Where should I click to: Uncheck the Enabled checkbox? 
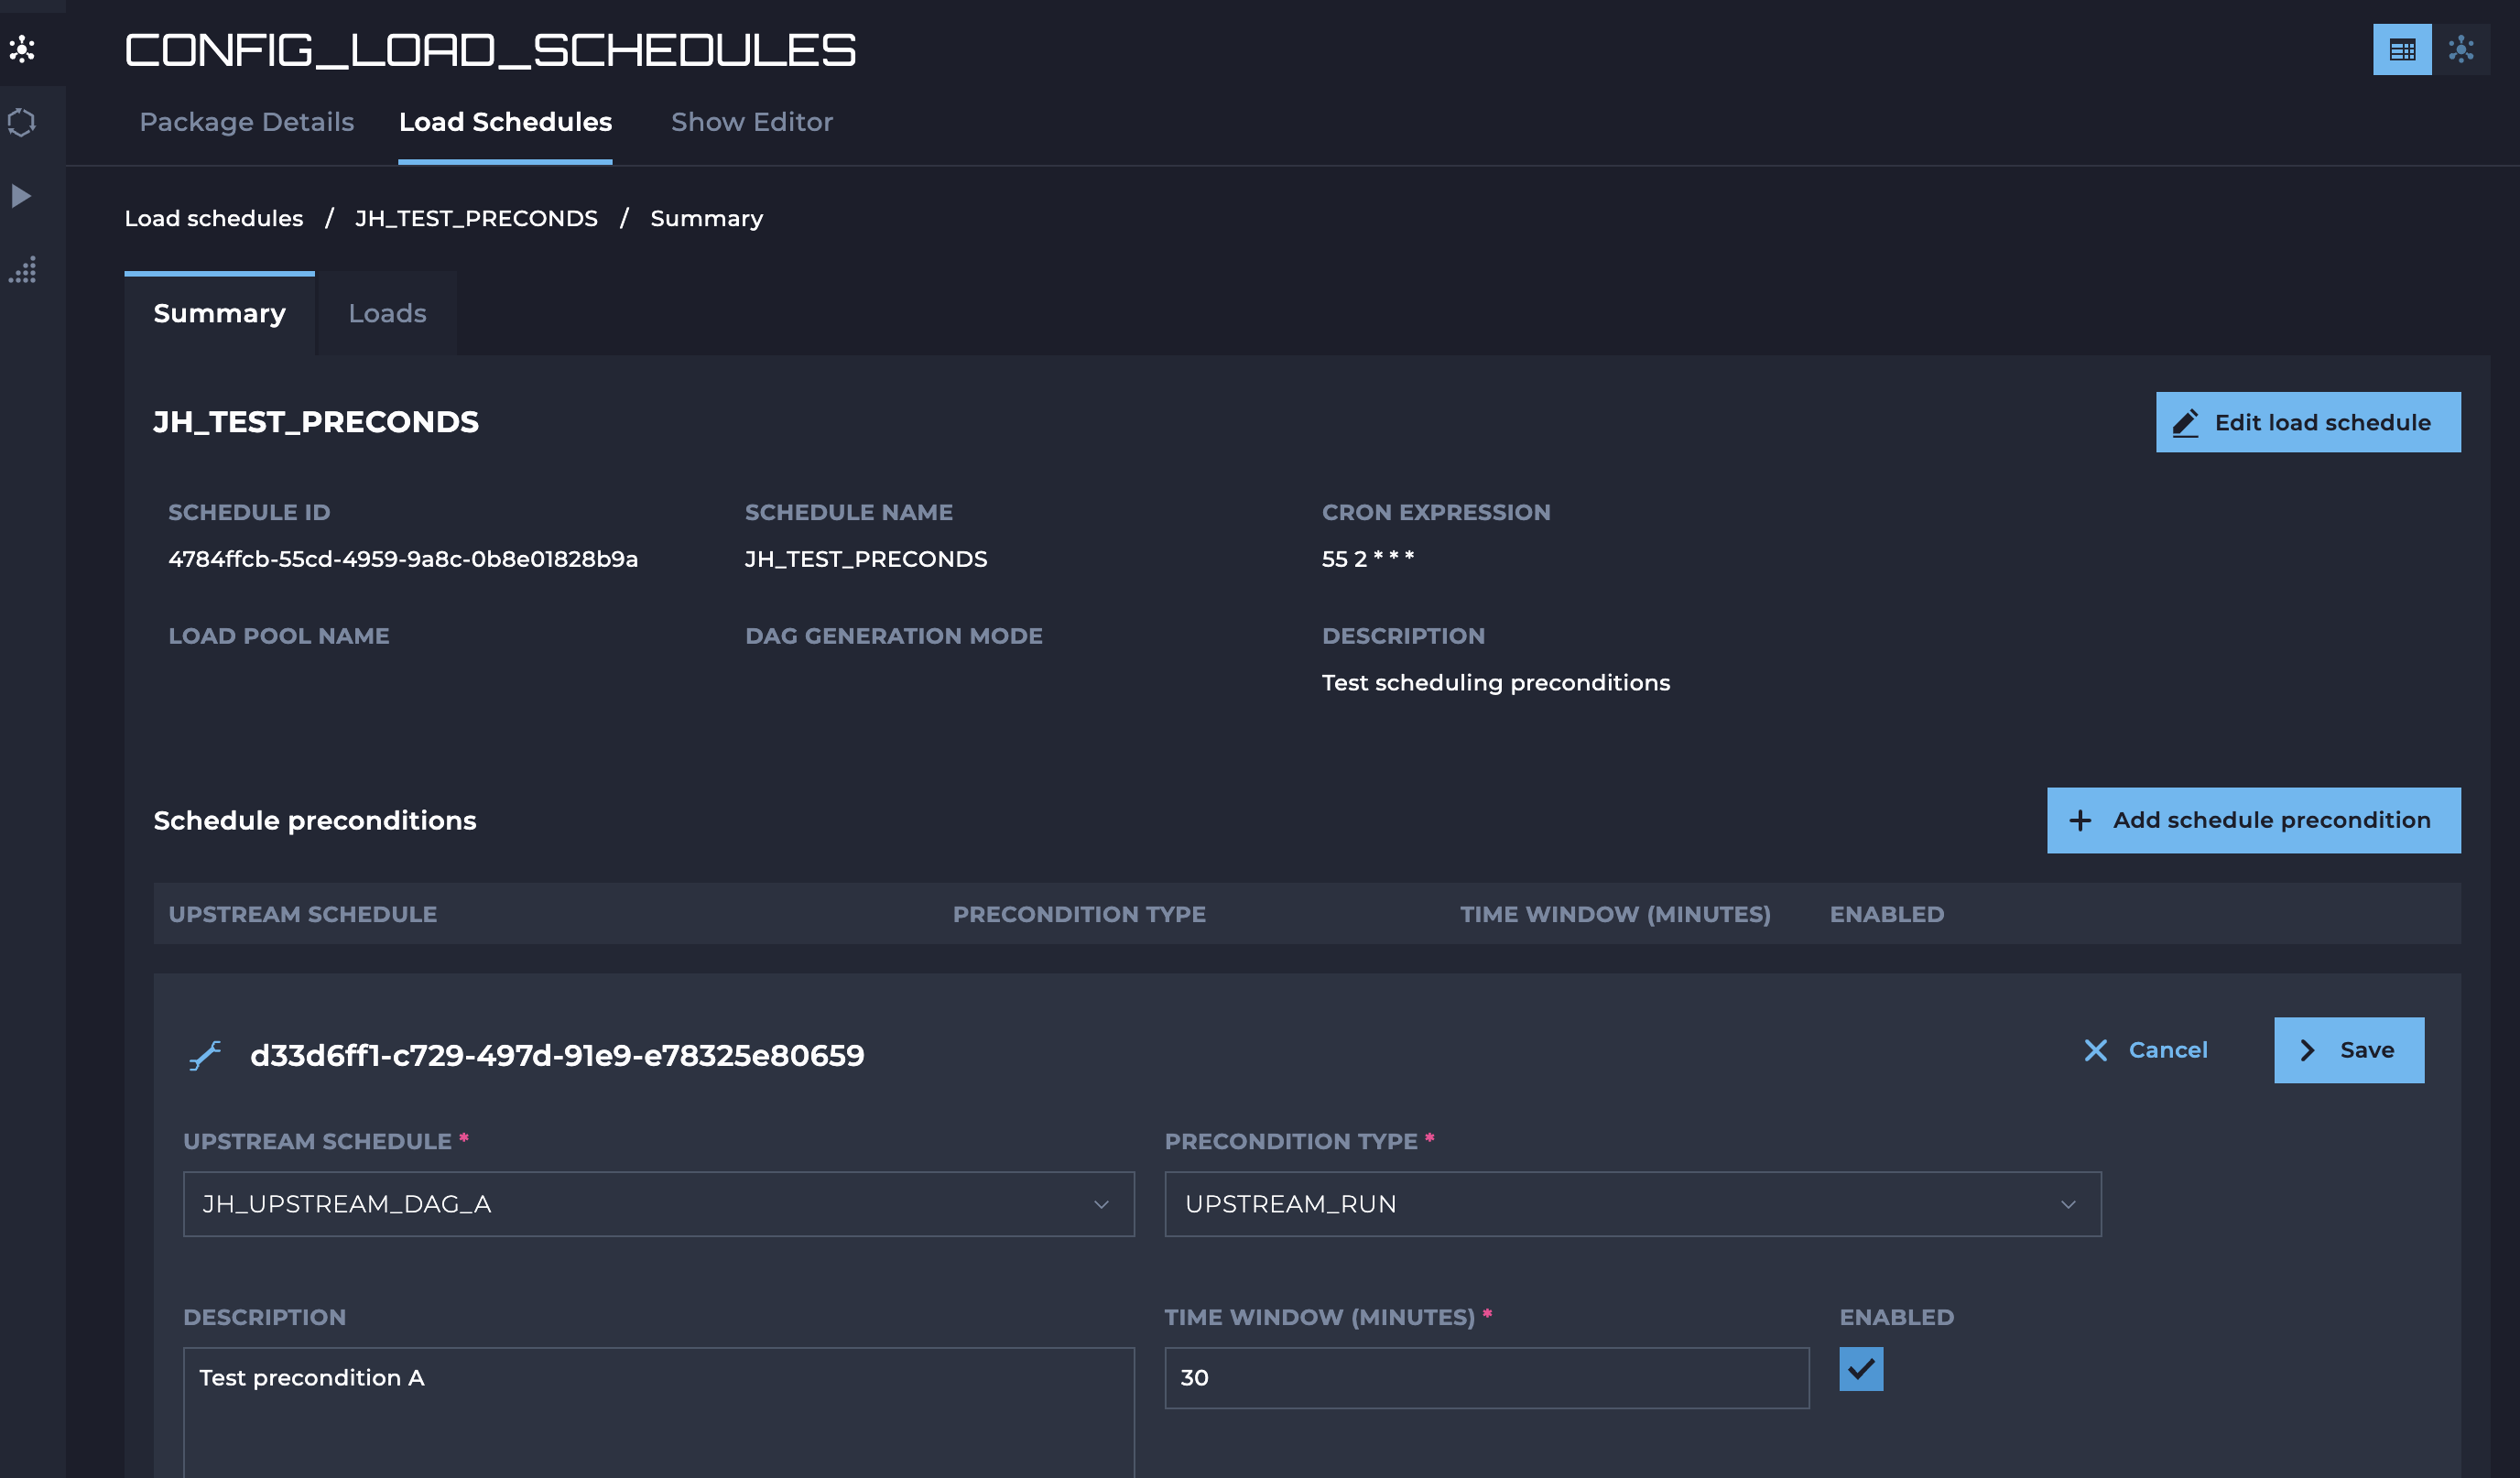click(1860, 1369)
